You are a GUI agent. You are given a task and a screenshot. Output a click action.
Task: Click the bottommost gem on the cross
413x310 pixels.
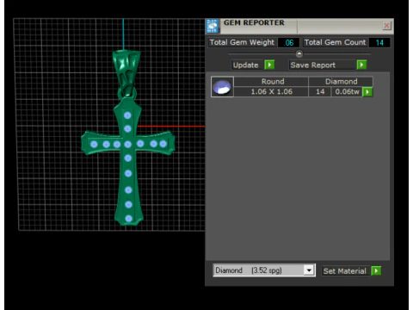[129, 219]
